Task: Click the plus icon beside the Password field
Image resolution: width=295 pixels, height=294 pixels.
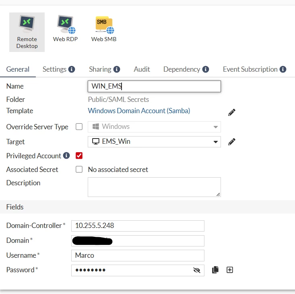Action: 230,270
